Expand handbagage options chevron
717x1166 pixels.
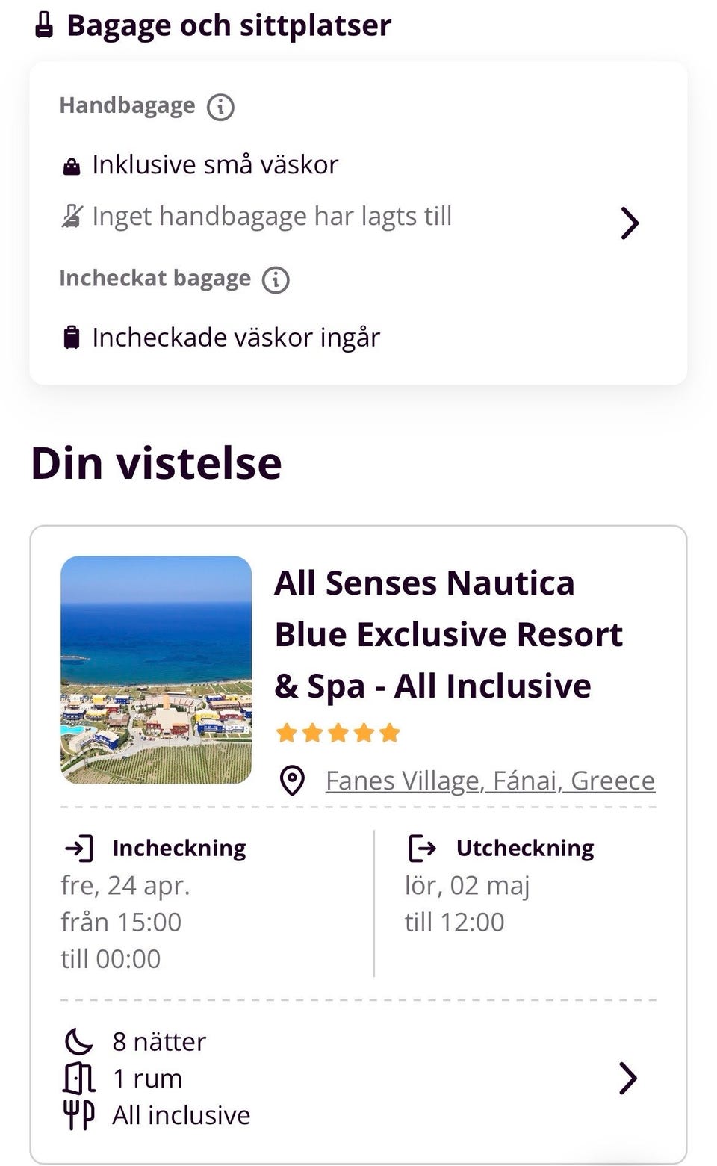[x=630, y=223]
